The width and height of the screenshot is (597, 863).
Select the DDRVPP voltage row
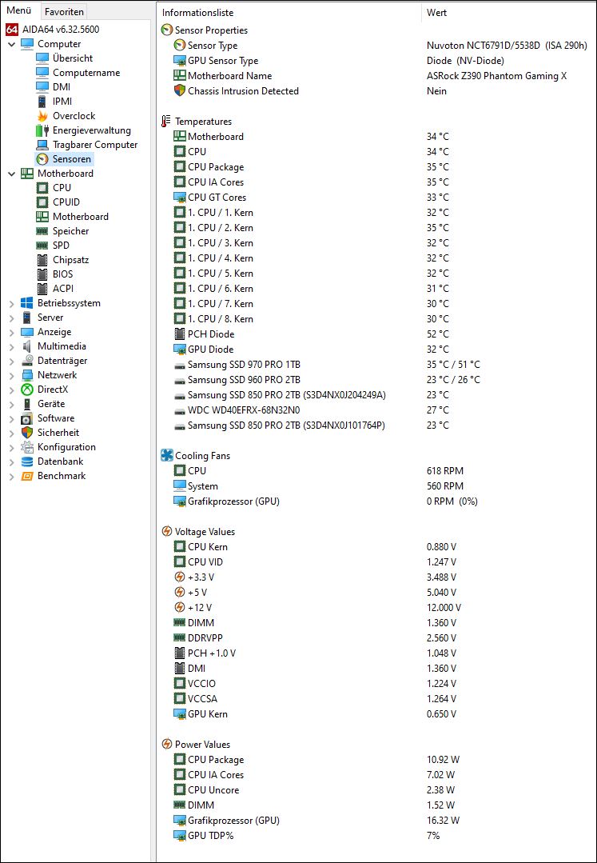point(376,638)
